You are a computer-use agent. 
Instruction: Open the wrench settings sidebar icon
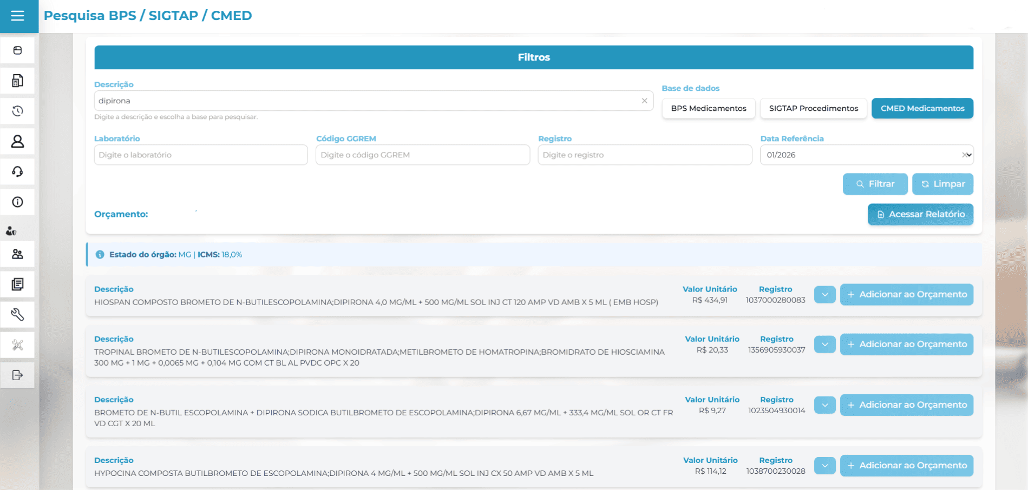click(17, 314)
